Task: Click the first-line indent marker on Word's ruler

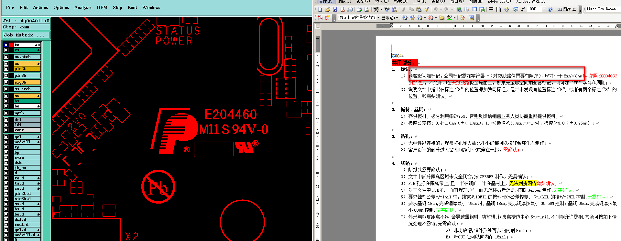Action: click(x=392, y=25)
